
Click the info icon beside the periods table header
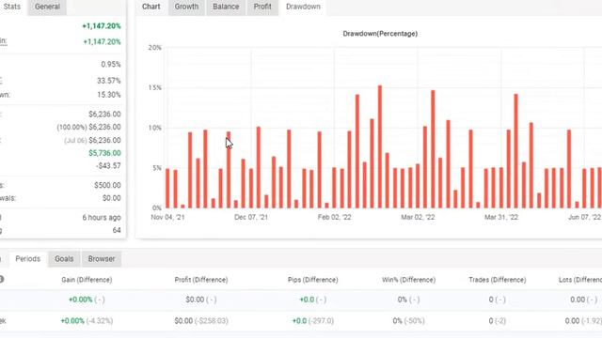[1, 280]
